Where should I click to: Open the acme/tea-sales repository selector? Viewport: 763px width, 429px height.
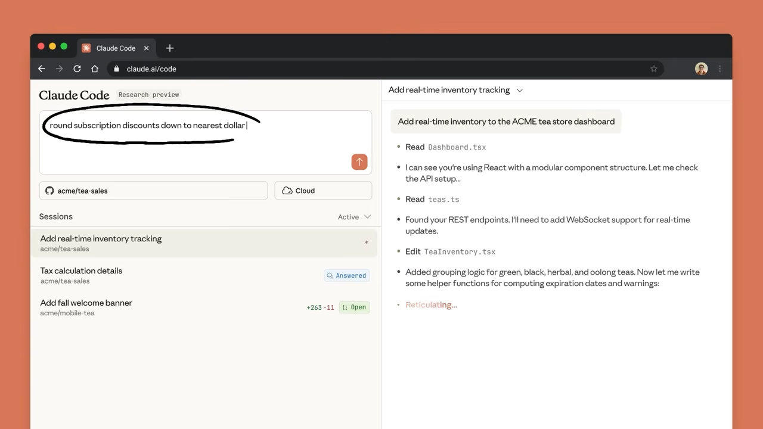[153, 191]
